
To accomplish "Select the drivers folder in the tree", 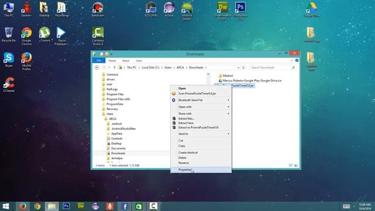I will 111,80.
